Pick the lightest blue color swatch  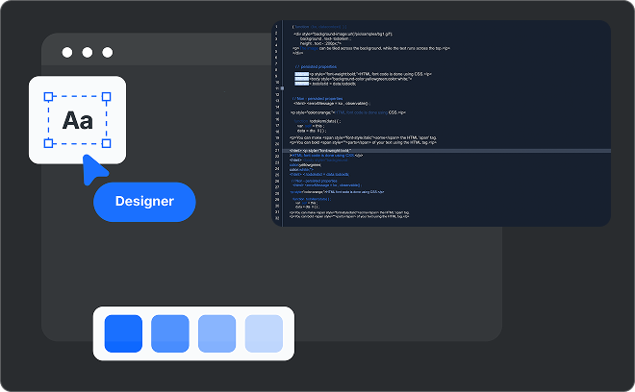[264, 333]
